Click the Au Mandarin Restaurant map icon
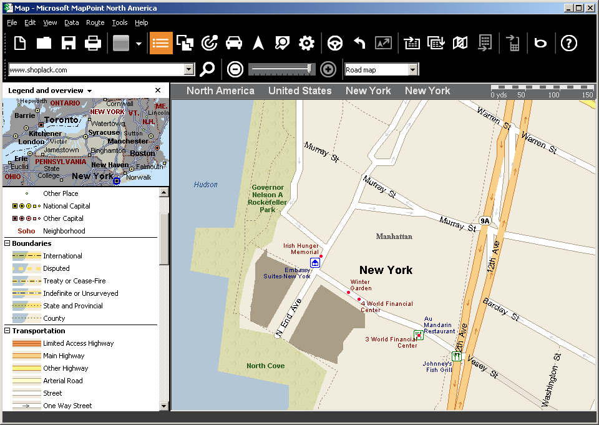 (x=419, y=335)
